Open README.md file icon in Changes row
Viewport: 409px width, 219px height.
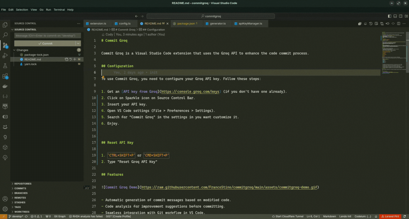coord(66,60)
